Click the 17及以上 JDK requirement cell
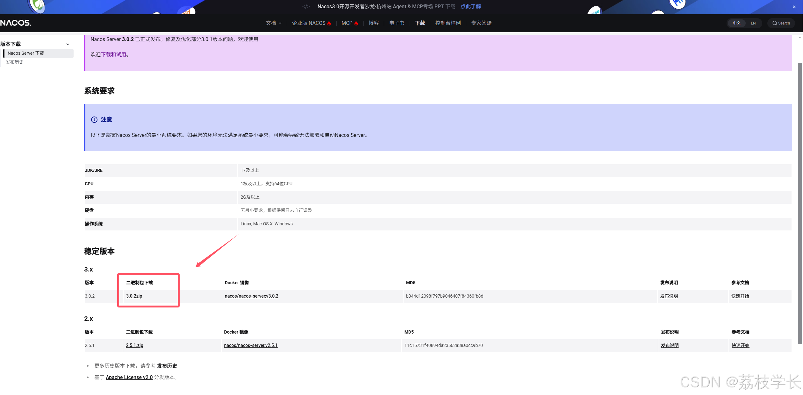803x395 pixels. click(x=514, y=170)
